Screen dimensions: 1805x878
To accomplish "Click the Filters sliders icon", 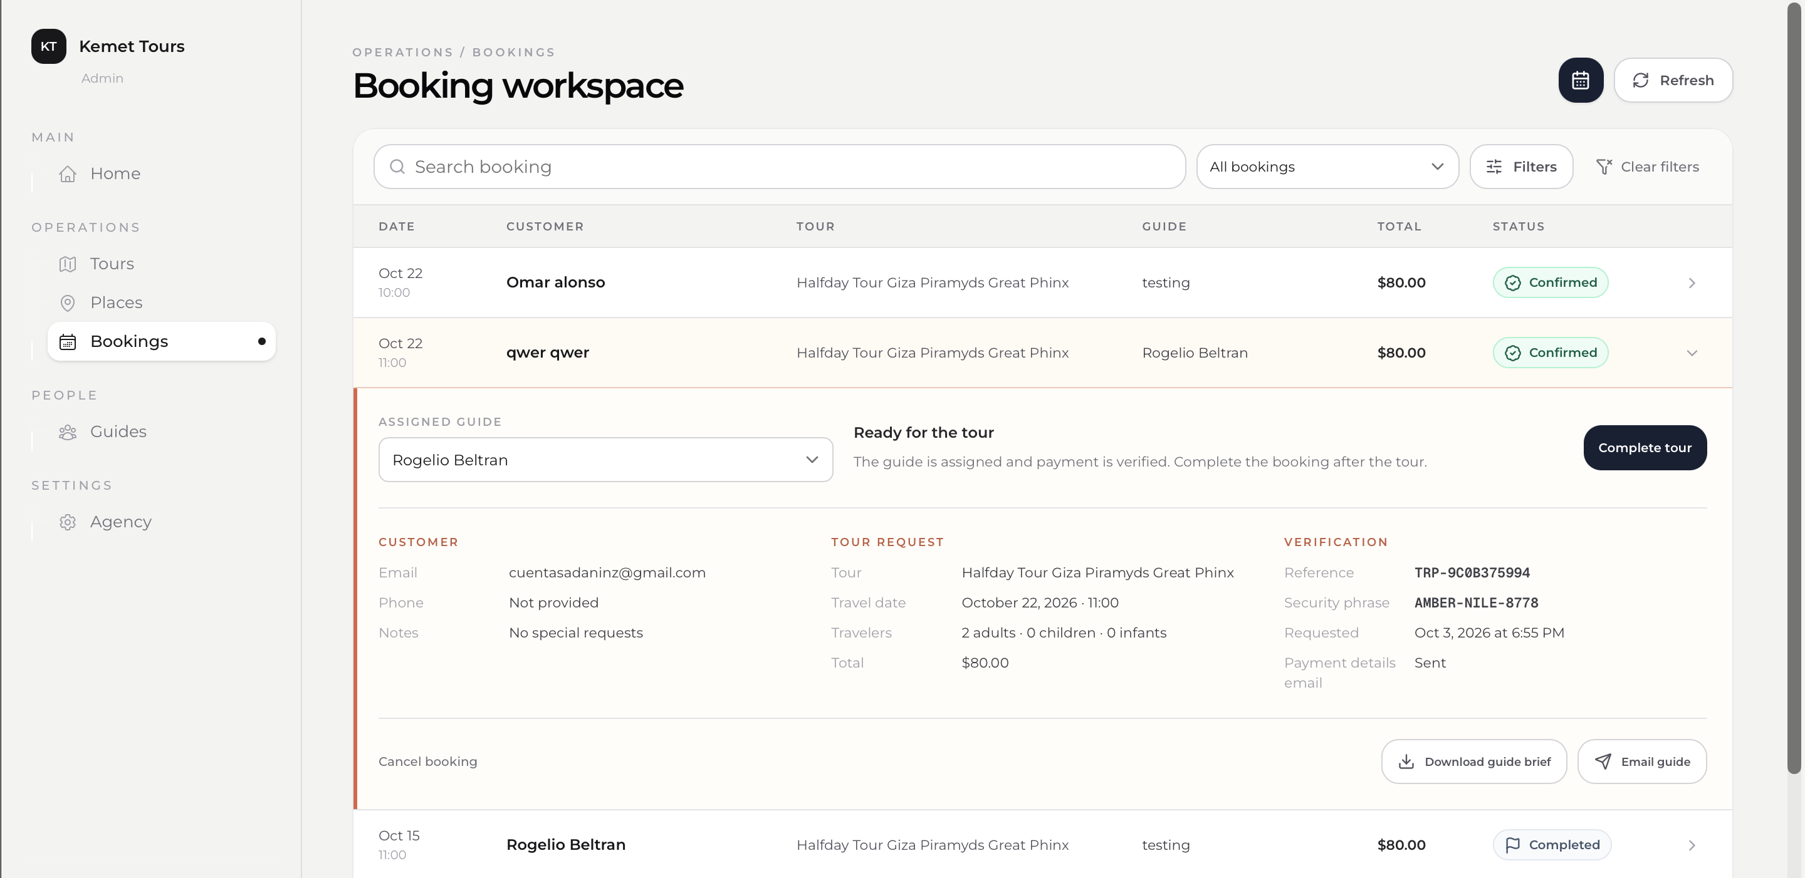I will [1494, 167].
